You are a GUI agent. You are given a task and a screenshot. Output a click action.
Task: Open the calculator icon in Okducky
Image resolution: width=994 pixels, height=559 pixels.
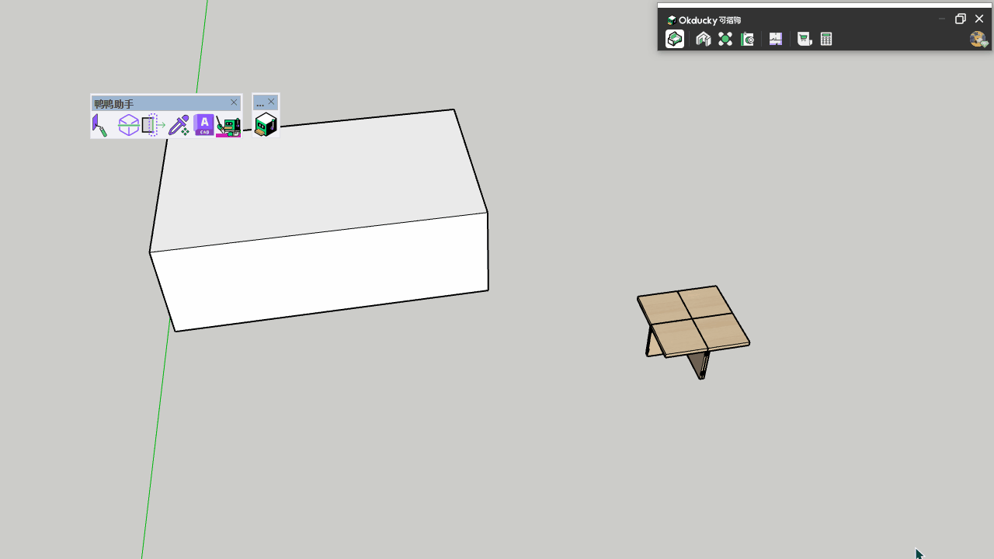click(x=826, y=39)
